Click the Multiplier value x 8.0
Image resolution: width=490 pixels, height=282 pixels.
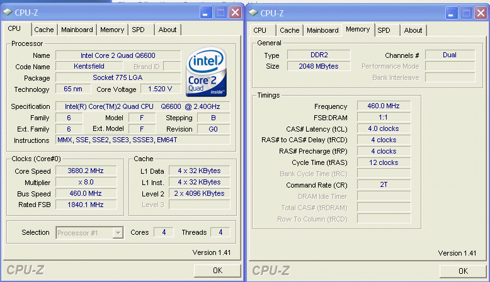(86, 182)
